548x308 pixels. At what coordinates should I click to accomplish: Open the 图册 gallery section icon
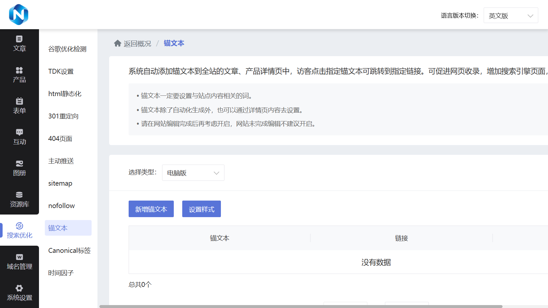[19, 163]
